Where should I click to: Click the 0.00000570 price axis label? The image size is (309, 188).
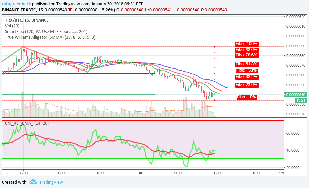pos(296,65)
